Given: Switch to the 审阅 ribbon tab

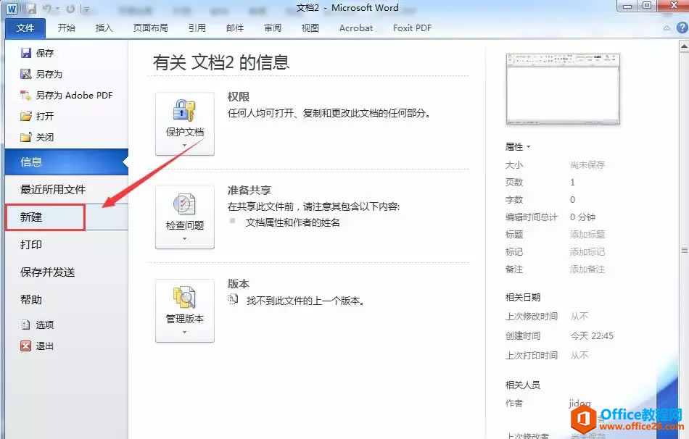Looking at the screenshot, I should click(273, 28).
